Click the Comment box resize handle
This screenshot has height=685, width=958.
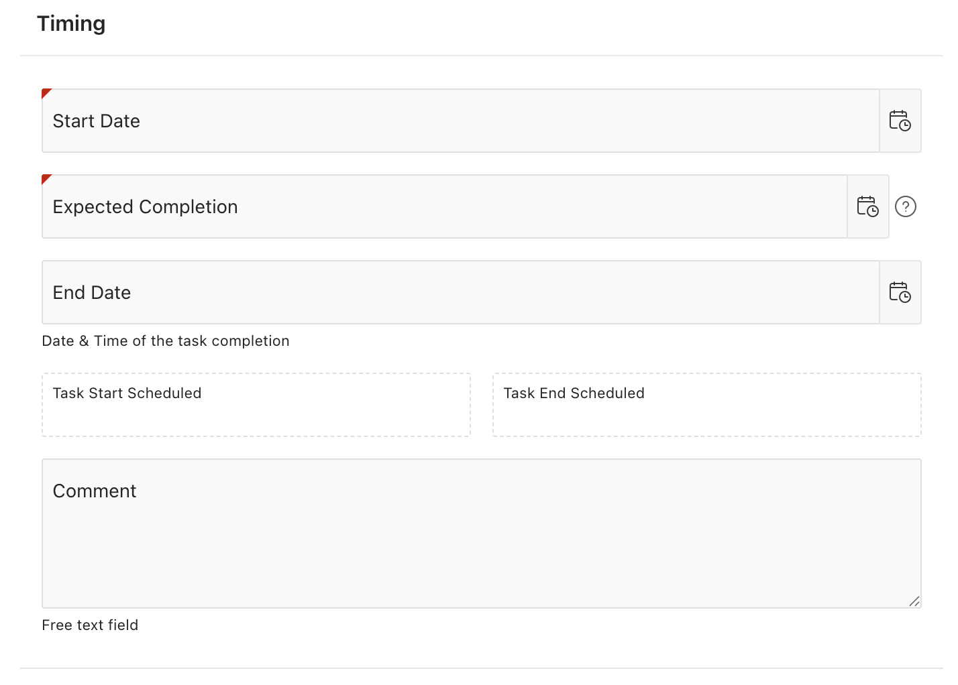[x=914, y=601]
